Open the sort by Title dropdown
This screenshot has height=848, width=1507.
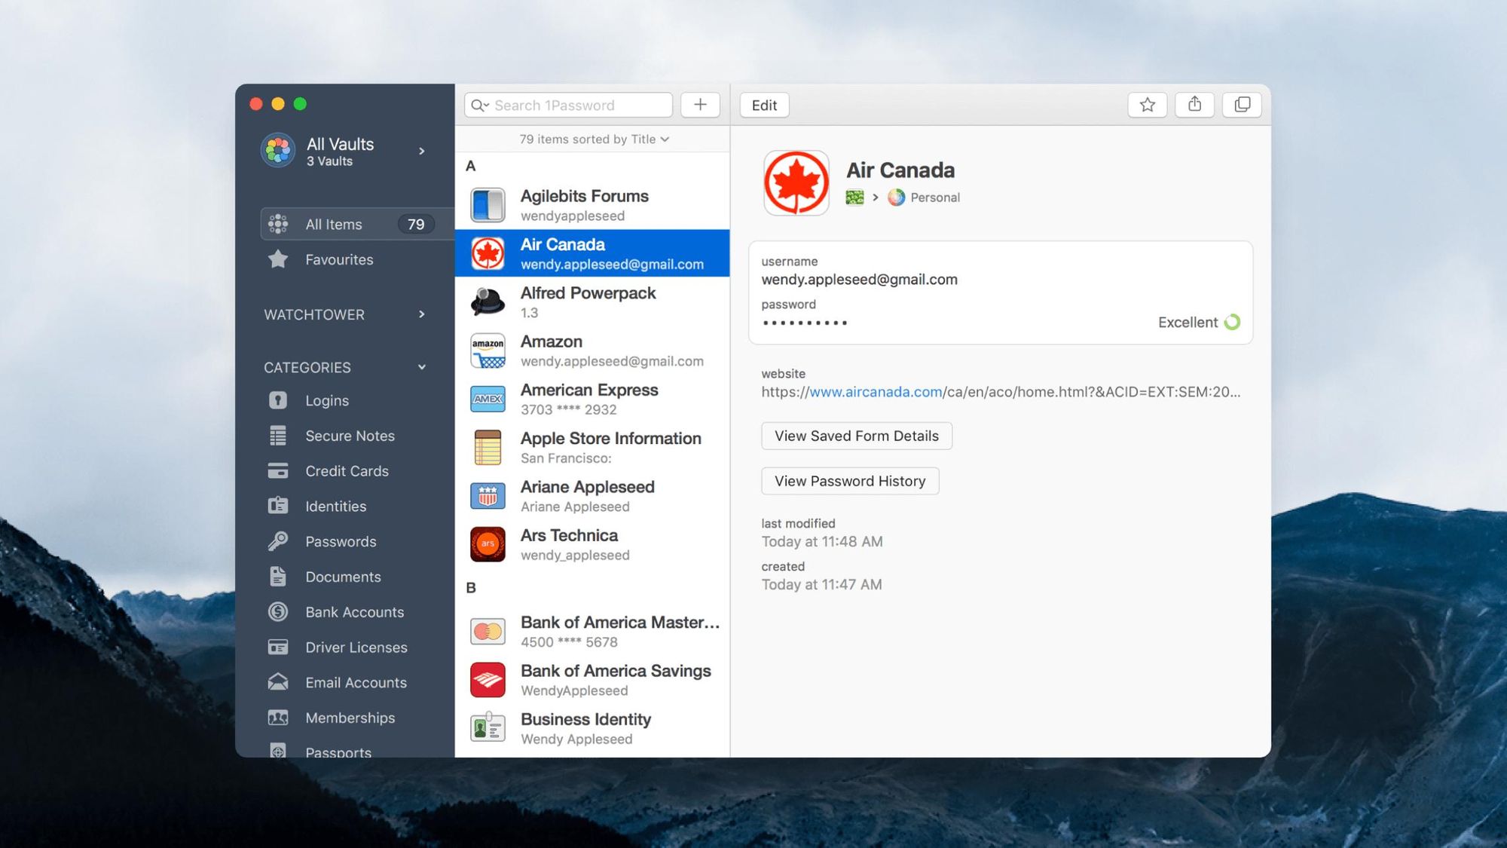click(594, 139)
